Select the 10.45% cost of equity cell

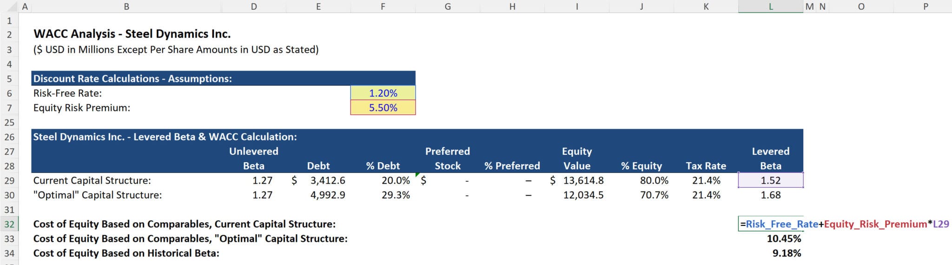[783, 239]
